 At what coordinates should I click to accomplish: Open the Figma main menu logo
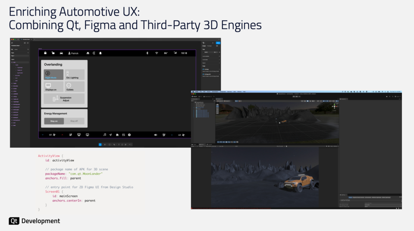tap(13, 43)
